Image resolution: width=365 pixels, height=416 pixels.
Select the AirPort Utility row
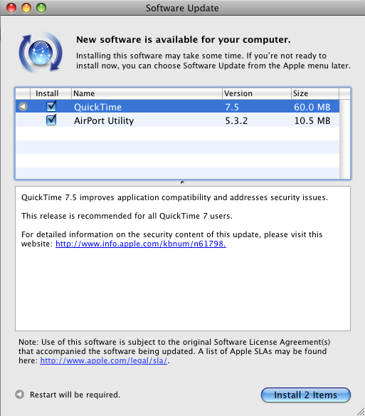(x=177, y=120)
